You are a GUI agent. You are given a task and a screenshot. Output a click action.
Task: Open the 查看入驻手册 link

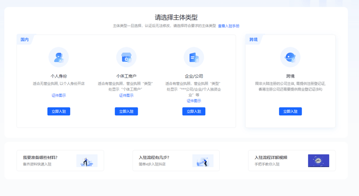pyautogui.click(x=228, y=26)
